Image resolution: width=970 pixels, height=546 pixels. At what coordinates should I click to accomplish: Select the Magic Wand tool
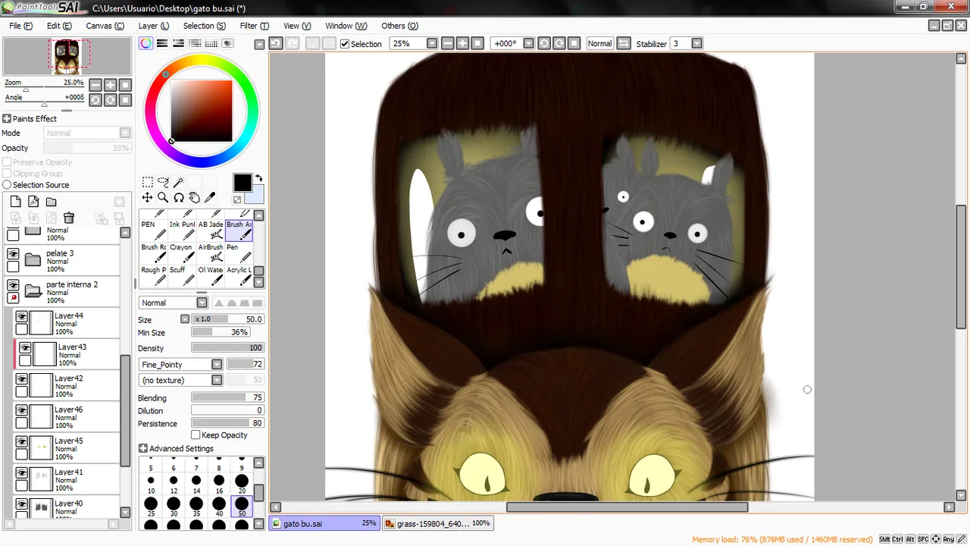tap(178, 182)
